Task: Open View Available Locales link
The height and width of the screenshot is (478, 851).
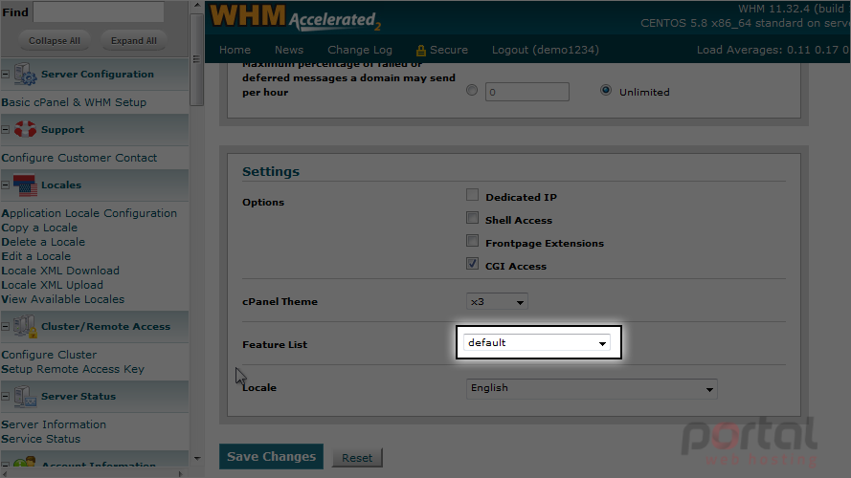Action: pos(62,299)
